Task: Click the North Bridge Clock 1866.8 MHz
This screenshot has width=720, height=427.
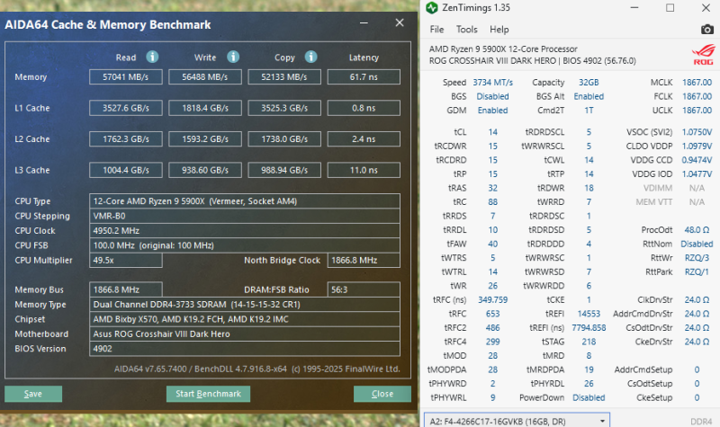Action: click(364, 260)
